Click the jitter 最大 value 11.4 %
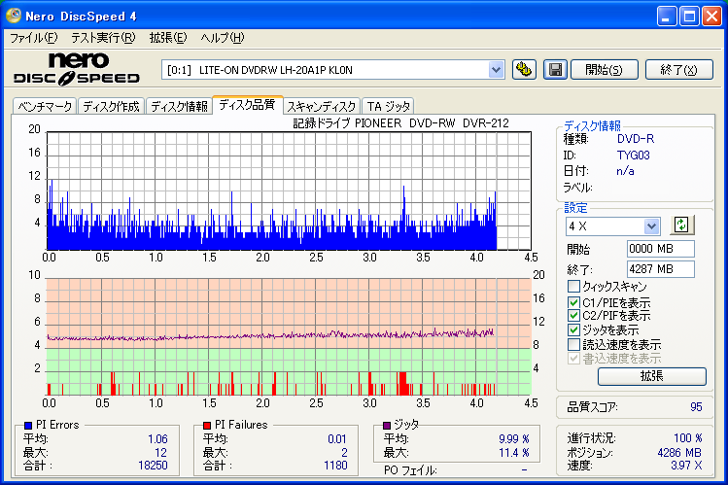The image size is (728, 485). [x=514, y=452]
